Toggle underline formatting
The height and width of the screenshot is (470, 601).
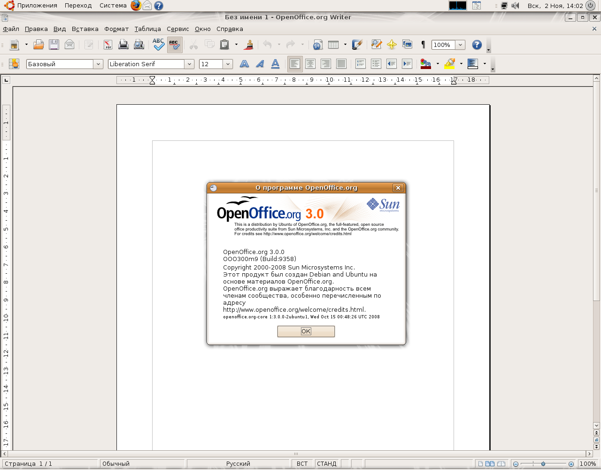click(276, 64)
